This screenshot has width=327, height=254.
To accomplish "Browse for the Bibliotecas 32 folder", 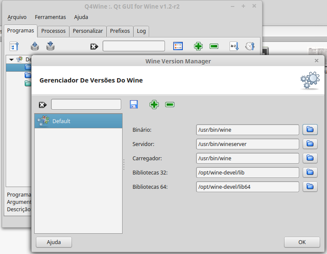I will tap(310, 172).
